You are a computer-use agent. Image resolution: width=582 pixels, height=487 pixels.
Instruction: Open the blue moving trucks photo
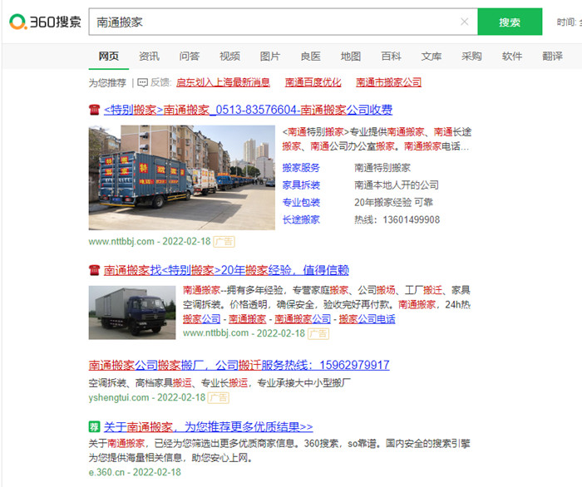[182, 178]
